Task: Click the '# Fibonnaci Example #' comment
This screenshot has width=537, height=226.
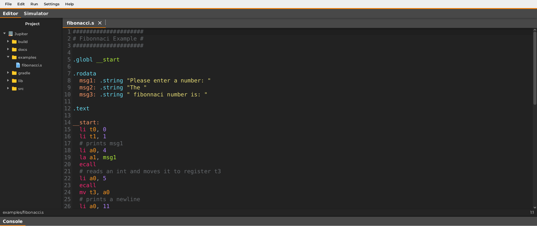Action: [108, 39]
